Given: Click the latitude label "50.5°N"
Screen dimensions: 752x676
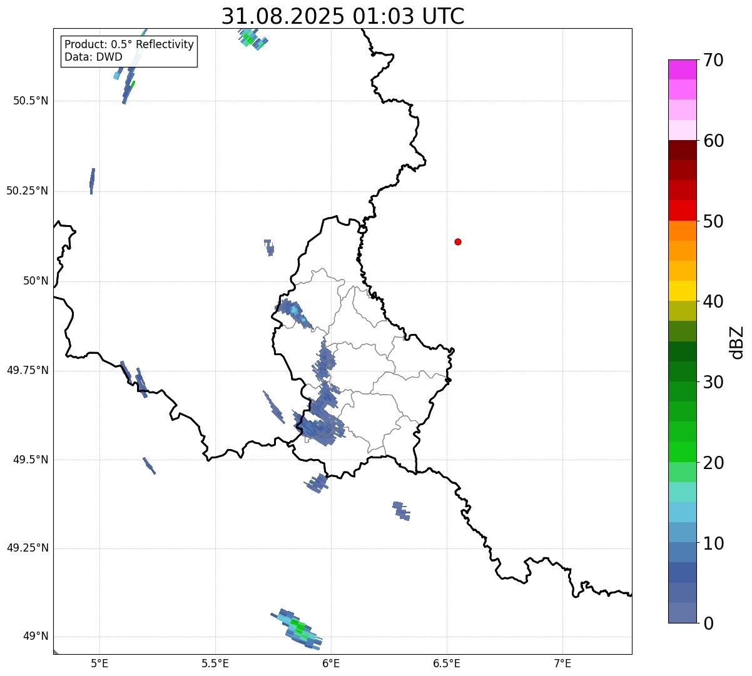Looking at the screenshot, I should (31, 101).
